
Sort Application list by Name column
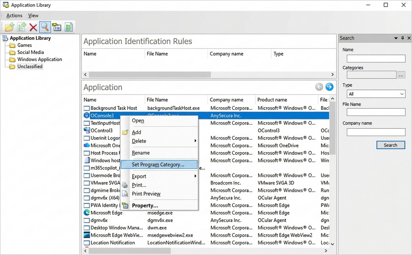pos(113,100)
